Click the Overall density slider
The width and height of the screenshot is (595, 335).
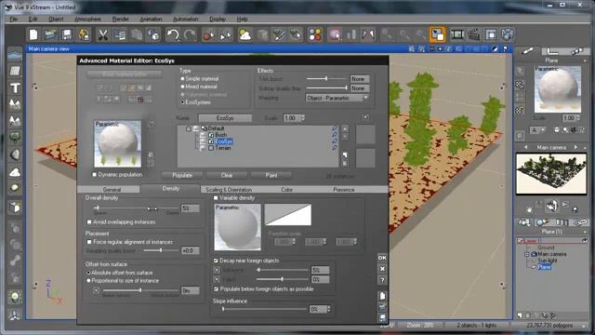coord(137,208)
